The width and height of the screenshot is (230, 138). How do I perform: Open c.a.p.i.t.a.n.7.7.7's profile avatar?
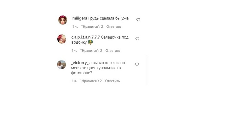click(x=62, y=39)
